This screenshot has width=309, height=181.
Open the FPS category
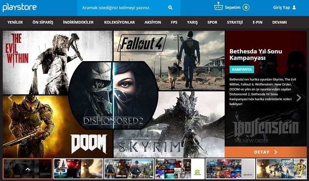click(x=174, y=22)
